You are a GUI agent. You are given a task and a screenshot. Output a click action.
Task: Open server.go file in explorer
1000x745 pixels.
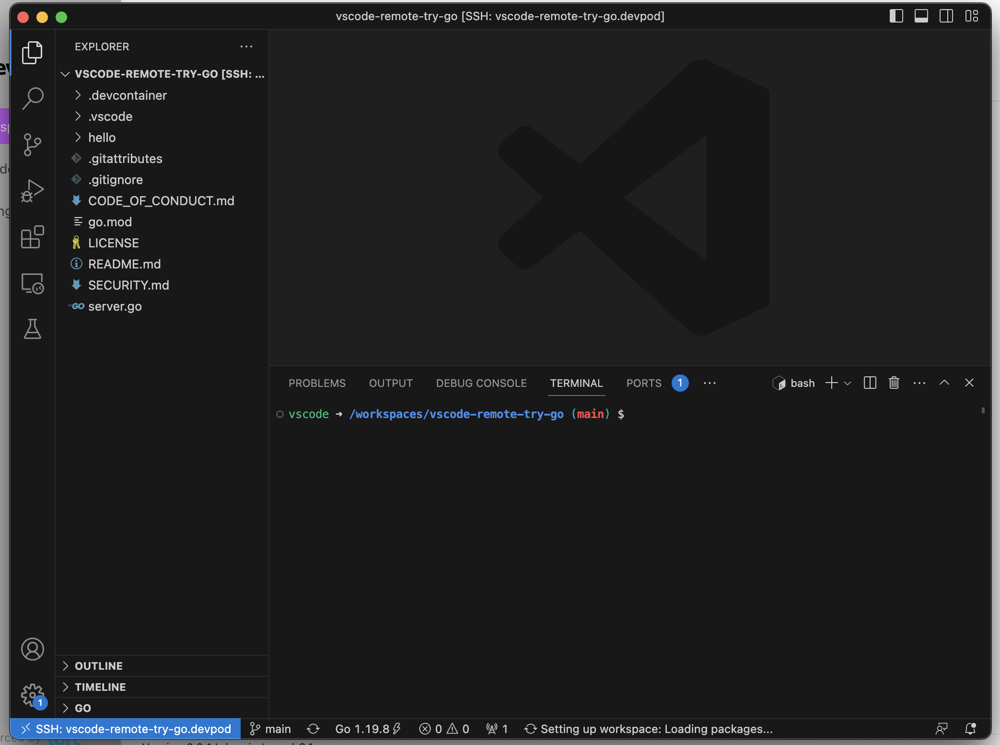coord(115,306)
